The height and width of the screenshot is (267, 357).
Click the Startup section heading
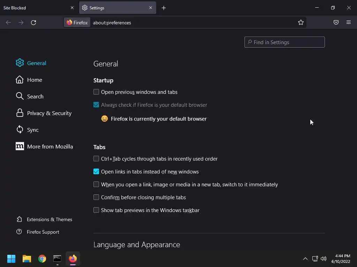[103, 80]
